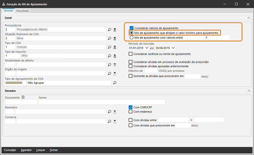Image resolution: width=254 pixels, height=155 pixels.
Task: Open start date dropdown for Período de inscrição
Action: 147,48
